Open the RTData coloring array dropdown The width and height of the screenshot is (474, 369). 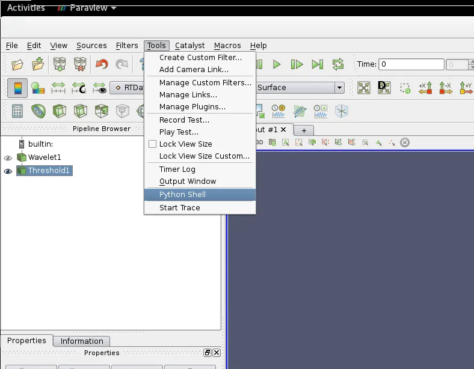(127, 88)
